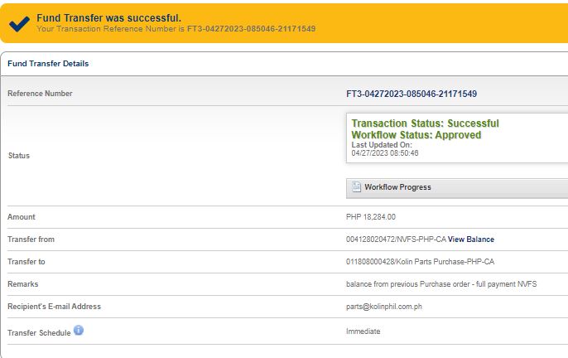Select the Fund Transfer Details header
The height and width of the screenshot is (358, 568).
48,64
